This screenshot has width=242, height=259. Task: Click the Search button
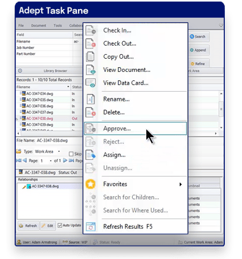198,36
